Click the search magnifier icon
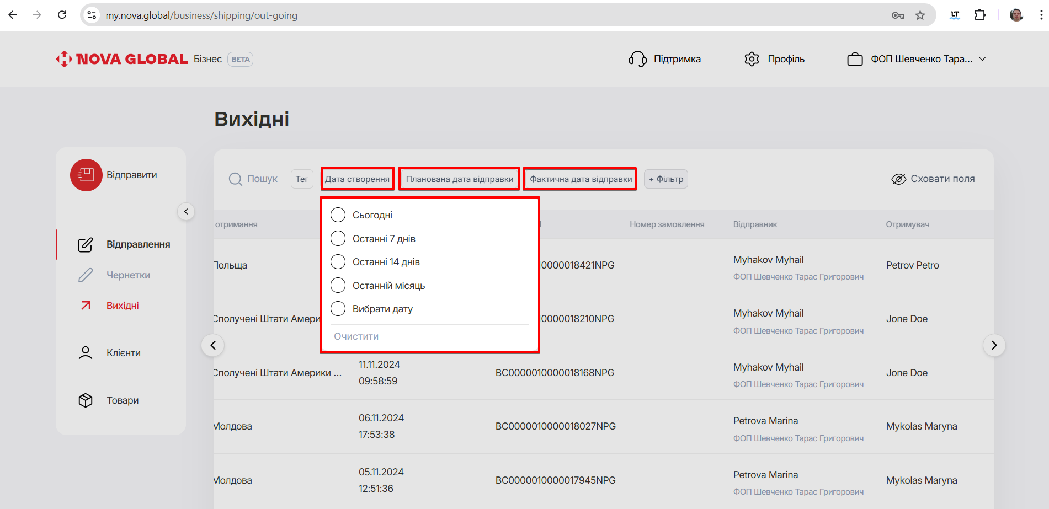This screenshot has width=1049, height=509. [236, 179]
